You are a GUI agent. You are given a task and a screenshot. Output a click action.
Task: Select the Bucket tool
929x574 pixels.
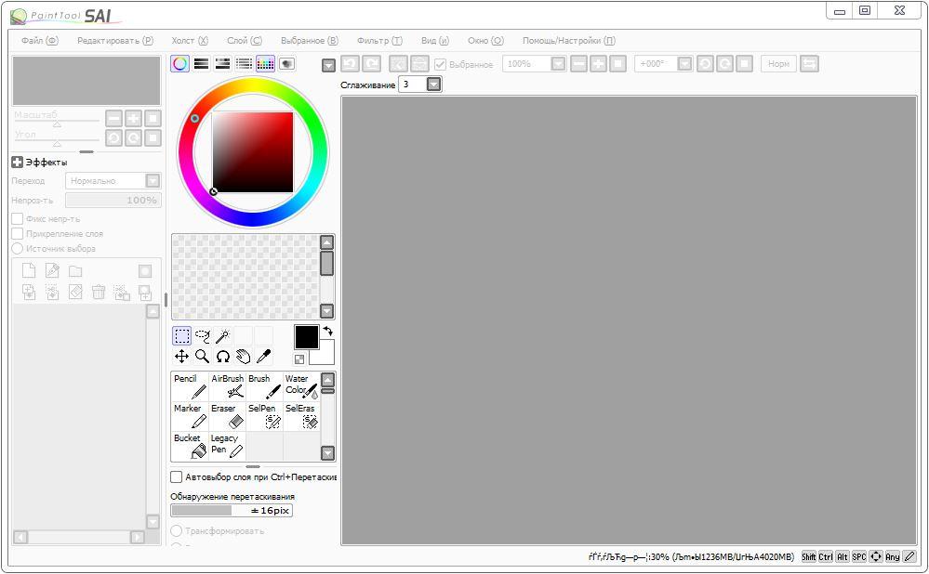[x=191, y=446]
